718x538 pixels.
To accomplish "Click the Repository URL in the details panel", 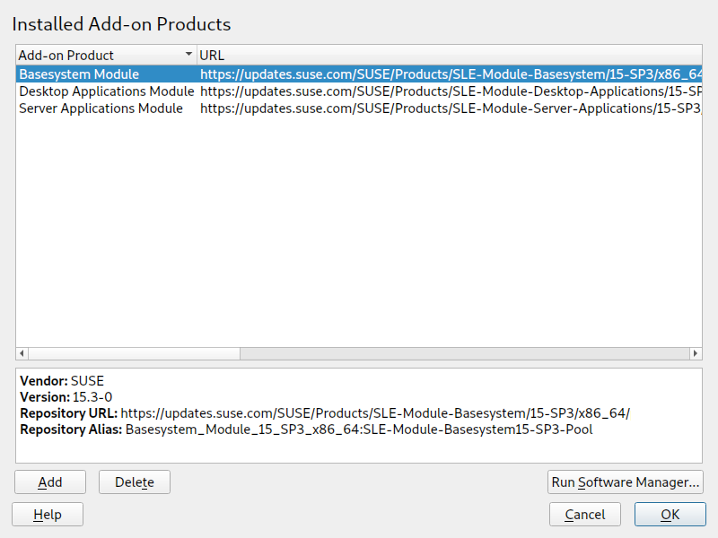I will pos(375,413).
